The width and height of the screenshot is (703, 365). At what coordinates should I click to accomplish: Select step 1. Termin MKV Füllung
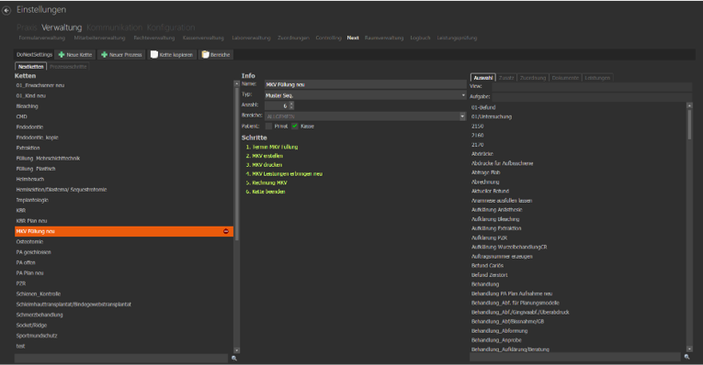(x=272, y=147)
